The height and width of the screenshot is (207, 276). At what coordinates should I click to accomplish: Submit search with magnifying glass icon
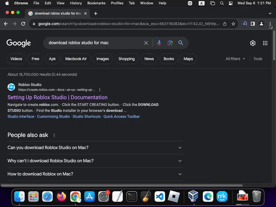coord(181,43)
